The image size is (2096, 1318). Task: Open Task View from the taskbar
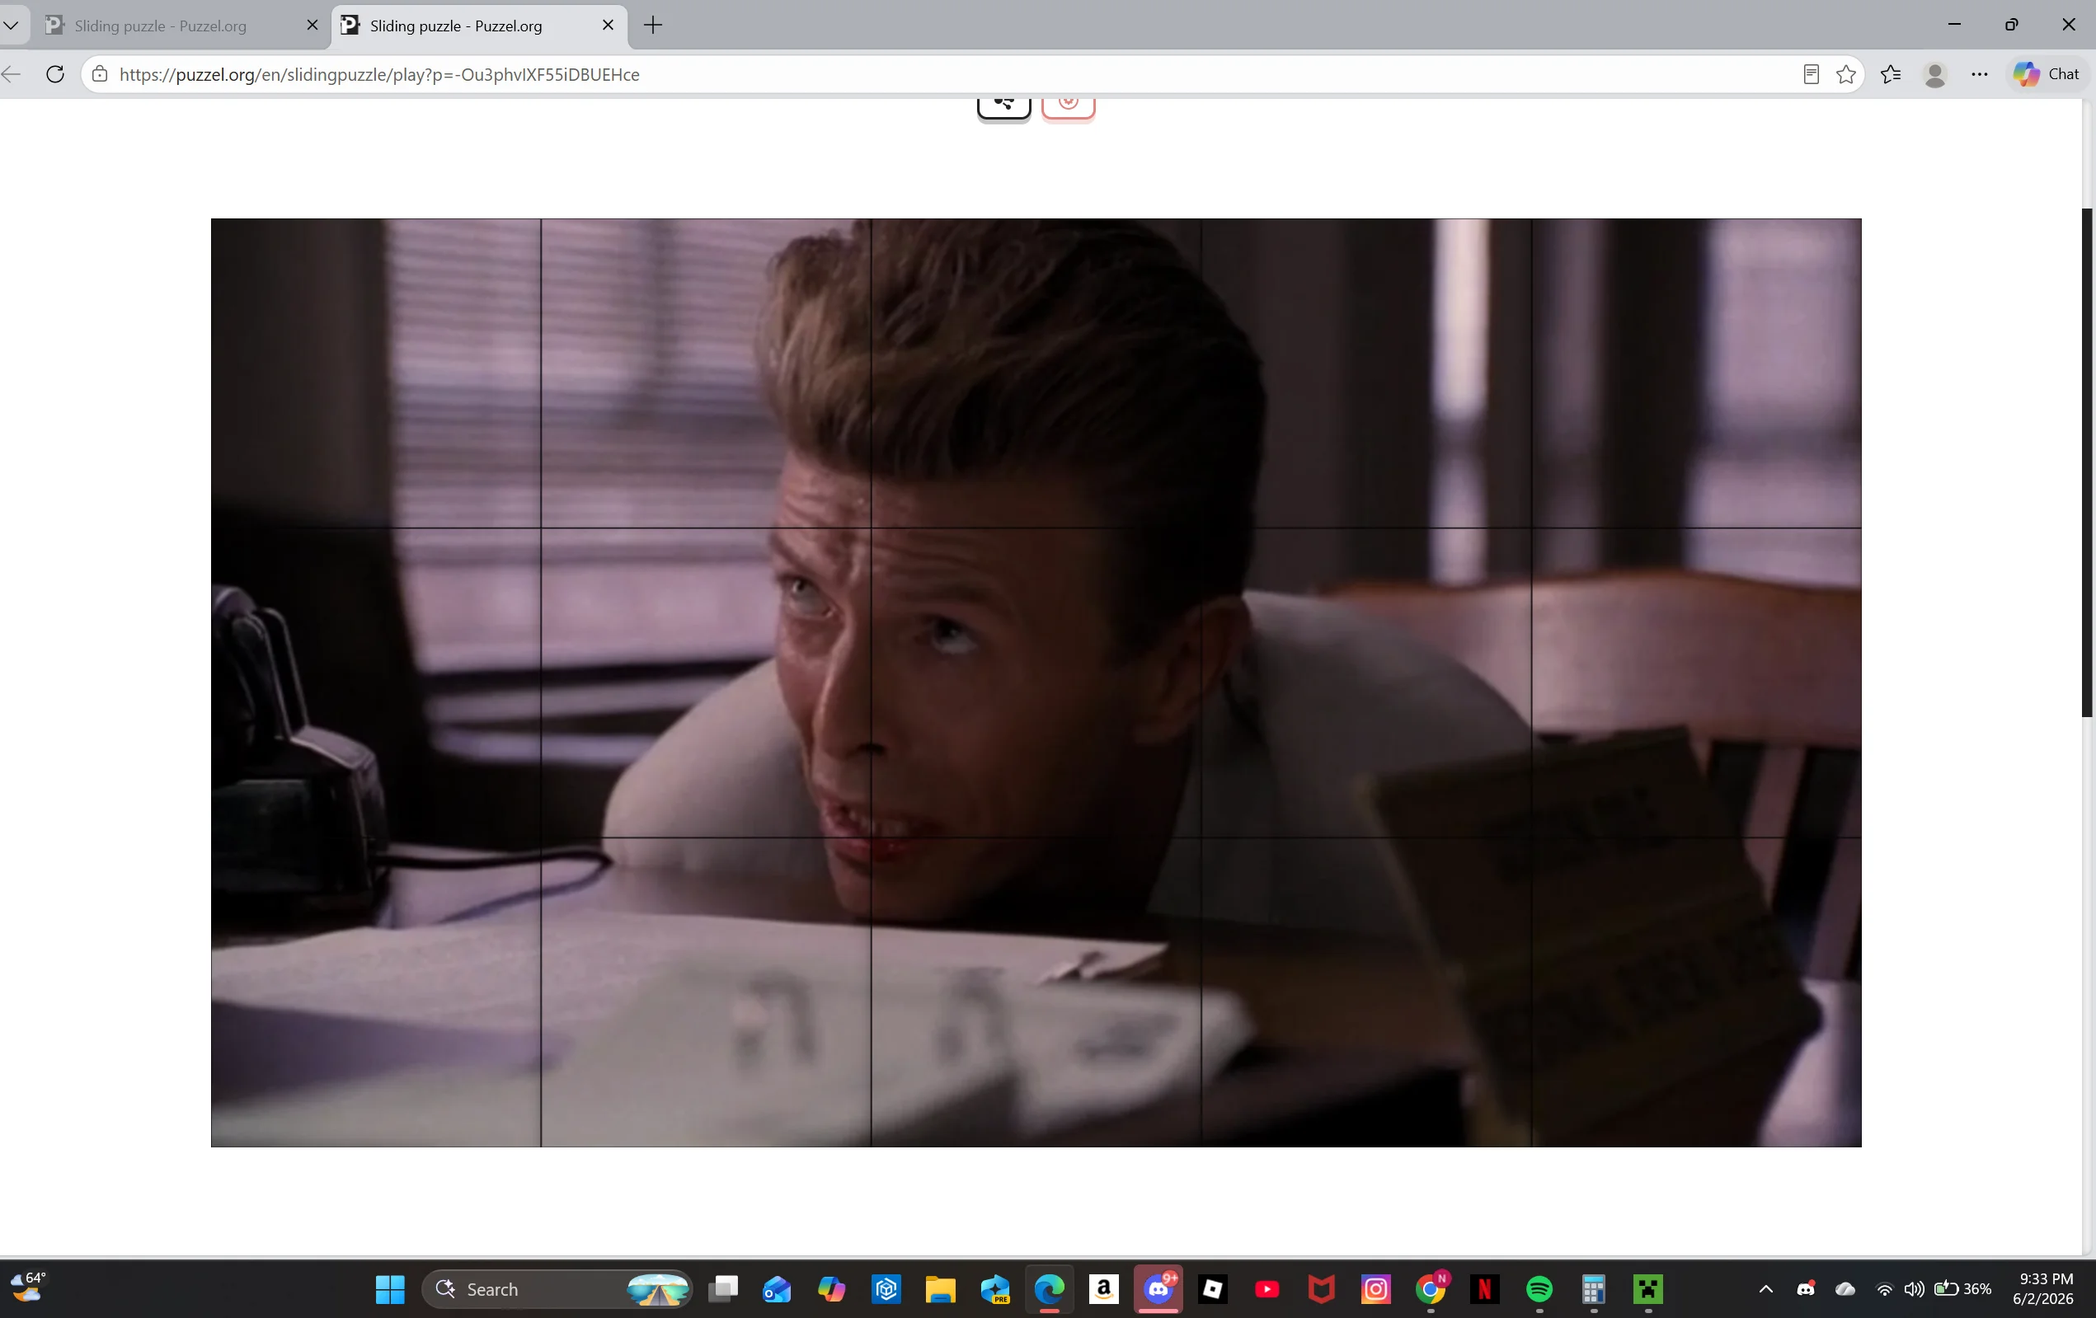coord(722,1289)
